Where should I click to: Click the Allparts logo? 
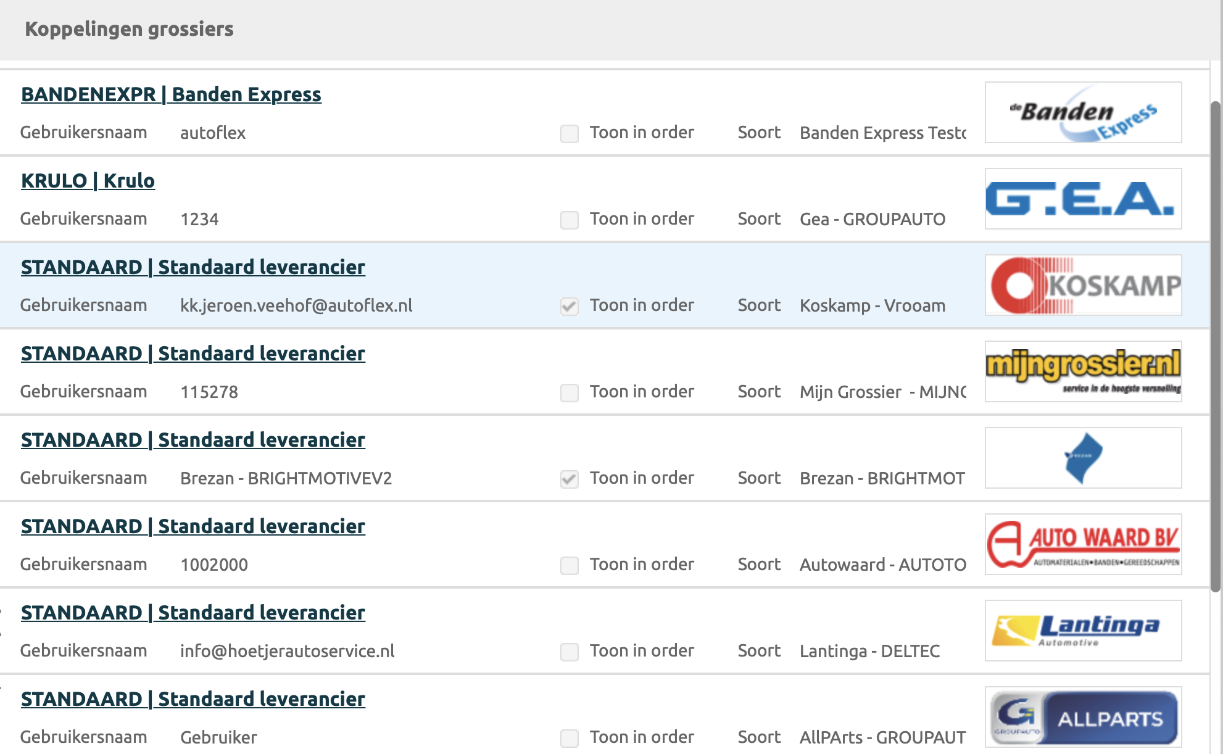(1083, 717)
